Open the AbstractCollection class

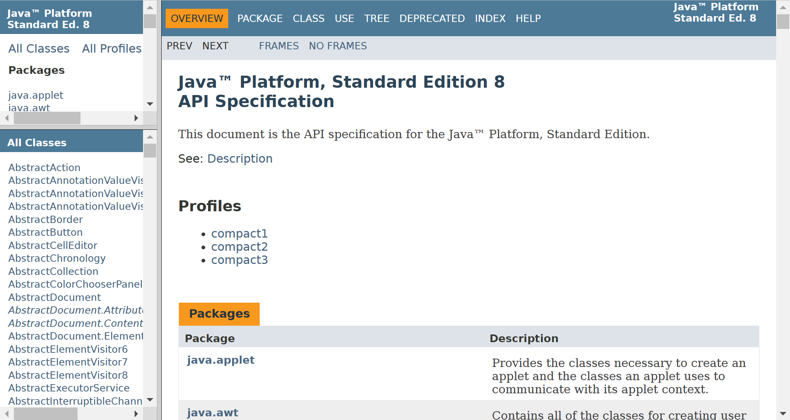53,271
